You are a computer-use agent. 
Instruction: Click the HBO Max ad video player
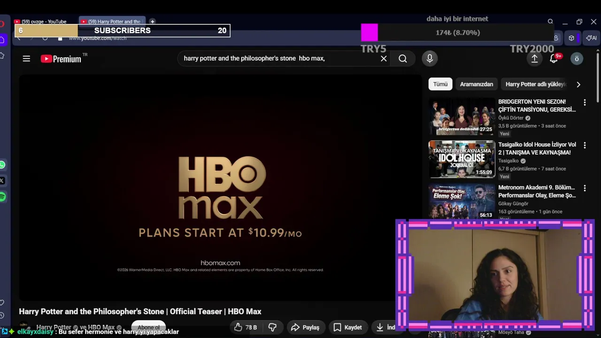pos(220,188)
